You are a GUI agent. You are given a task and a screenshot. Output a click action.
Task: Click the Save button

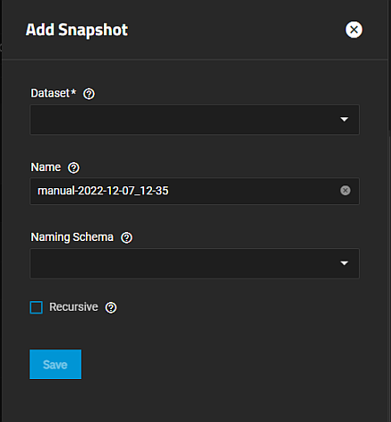coord(55,365)
